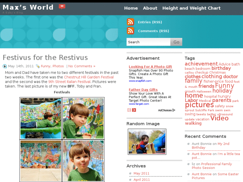Select the Halloween tag

click(x=204, y=92)
